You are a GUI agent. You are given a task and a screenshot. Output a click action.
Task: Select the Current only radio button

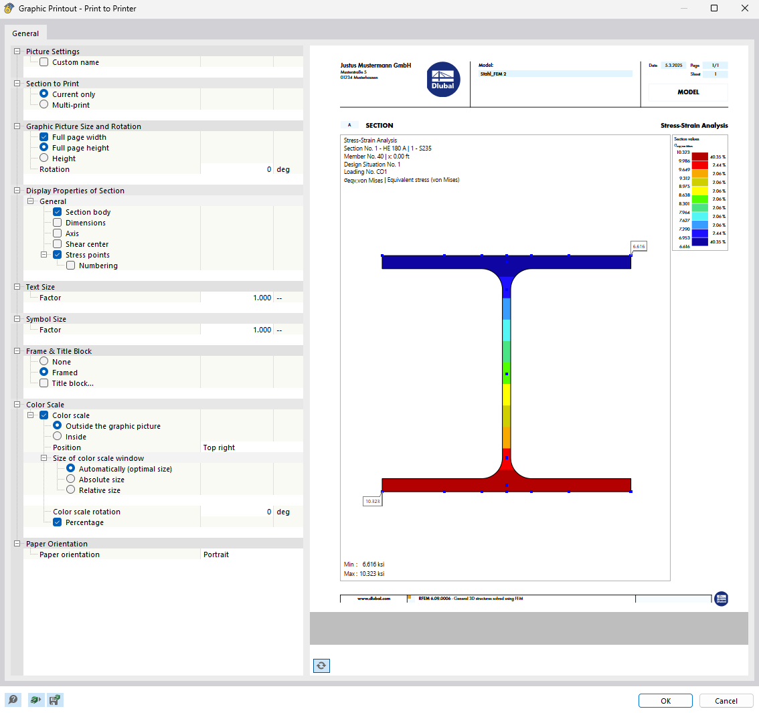[x=44, y=94]
